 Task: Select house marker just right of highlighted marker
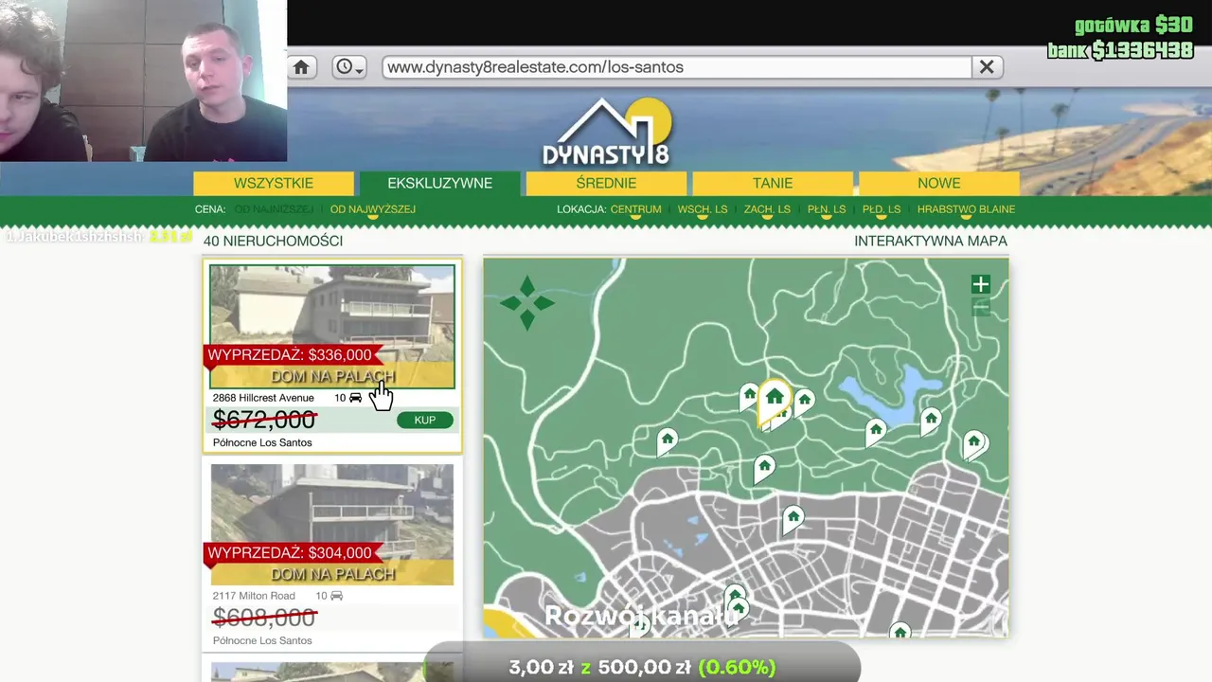coord(804,401)
